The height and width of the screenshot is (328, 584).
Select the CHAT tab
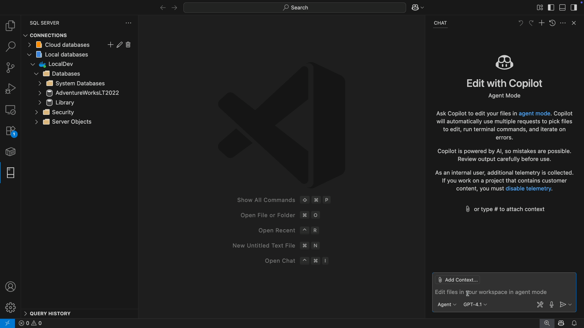pos(440,23)
